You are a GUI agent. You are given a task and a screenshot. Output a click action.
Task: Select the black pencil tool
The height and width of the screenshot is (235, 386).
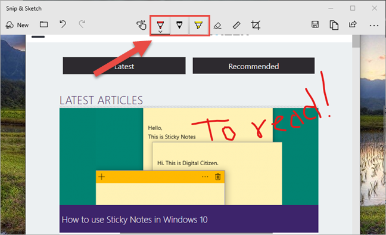[179, 25]
